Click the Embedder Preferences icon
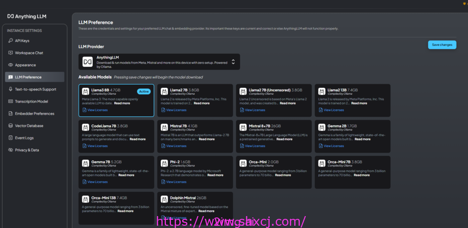This screenshot has width=468, height=228. click(x=11, y=114)
